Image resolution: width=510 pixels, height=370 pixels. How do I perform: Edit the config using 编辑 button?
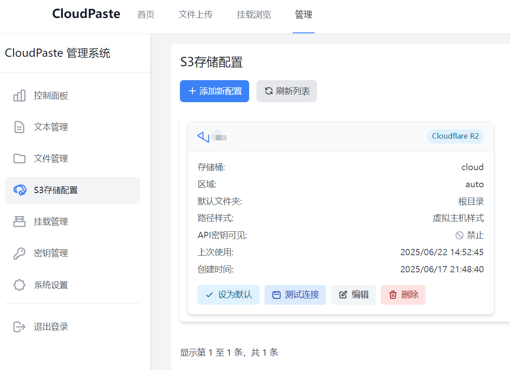[353, 295]
